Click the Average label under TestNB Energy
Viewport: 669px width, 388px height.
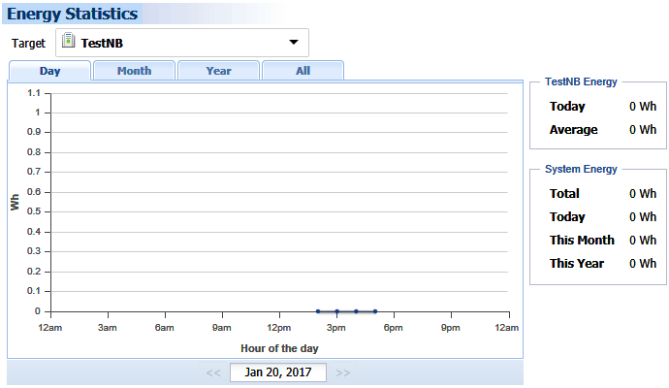tap(573, 130)
